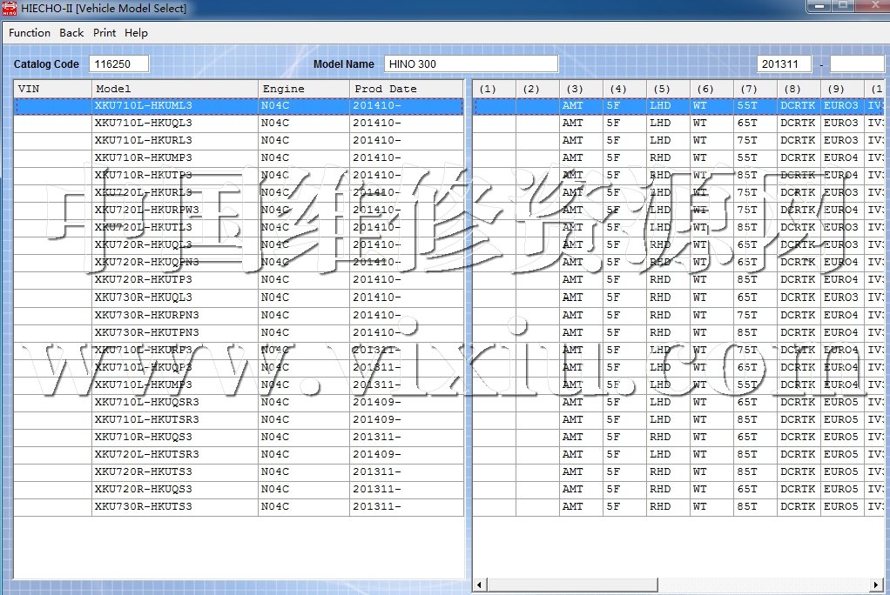Screen dimensions: 890x595
Task: Select model row XKU710L-HKUQL3
Action: (144, 124)
